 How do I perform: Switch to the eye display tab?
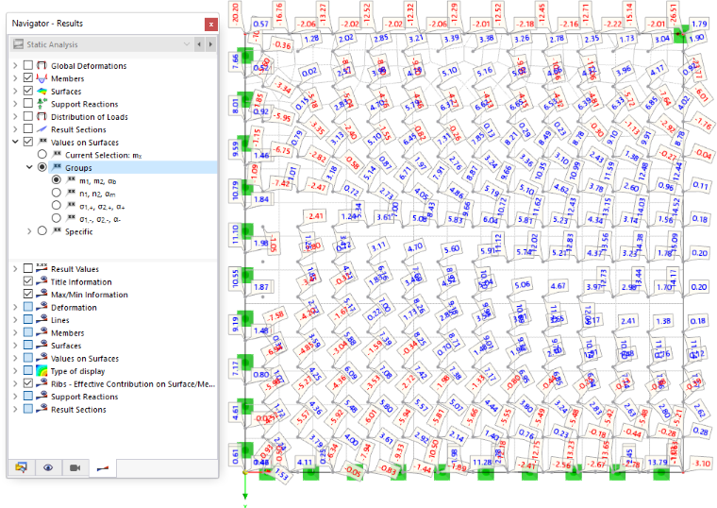pyautogui.click(x=48, y=467)
